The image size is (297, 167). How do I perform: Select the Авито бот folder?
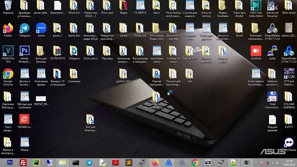click(x=74, y=28)
